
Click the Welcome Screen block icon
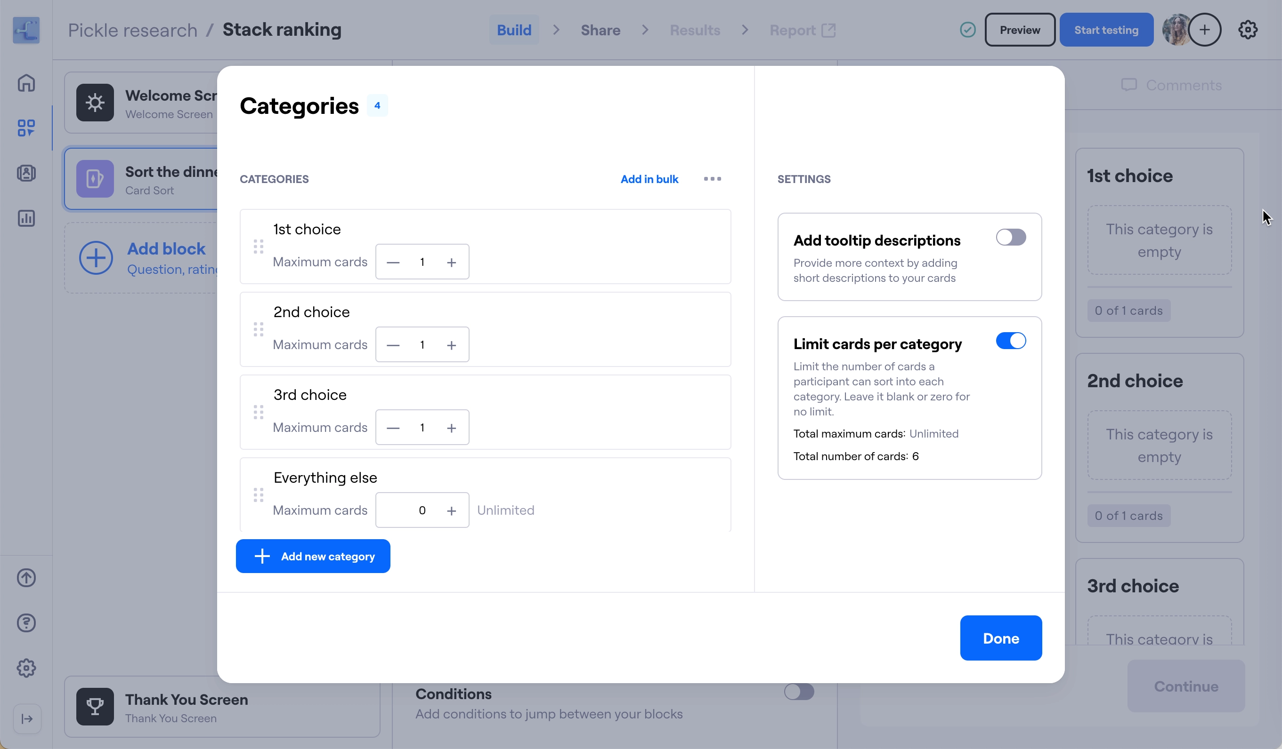click(x=95, y=103)
